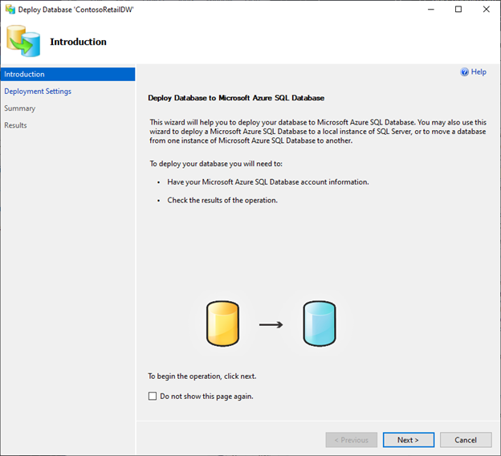Click the disabled < Previous button
The width and height of the screenshot is (501, 456).
coord(352,440)
